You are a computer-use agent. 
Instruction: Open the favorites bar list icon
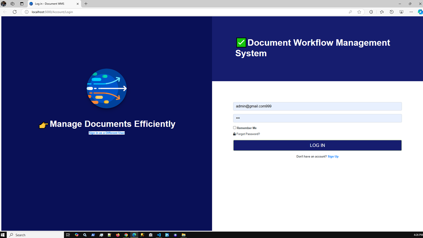click(x=382, y=12)
